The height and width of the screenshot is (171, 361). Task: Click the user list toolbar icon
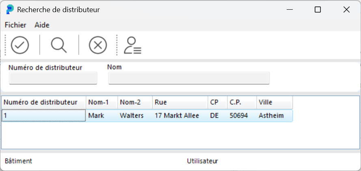pyautogui.click(x=133, y=45)
